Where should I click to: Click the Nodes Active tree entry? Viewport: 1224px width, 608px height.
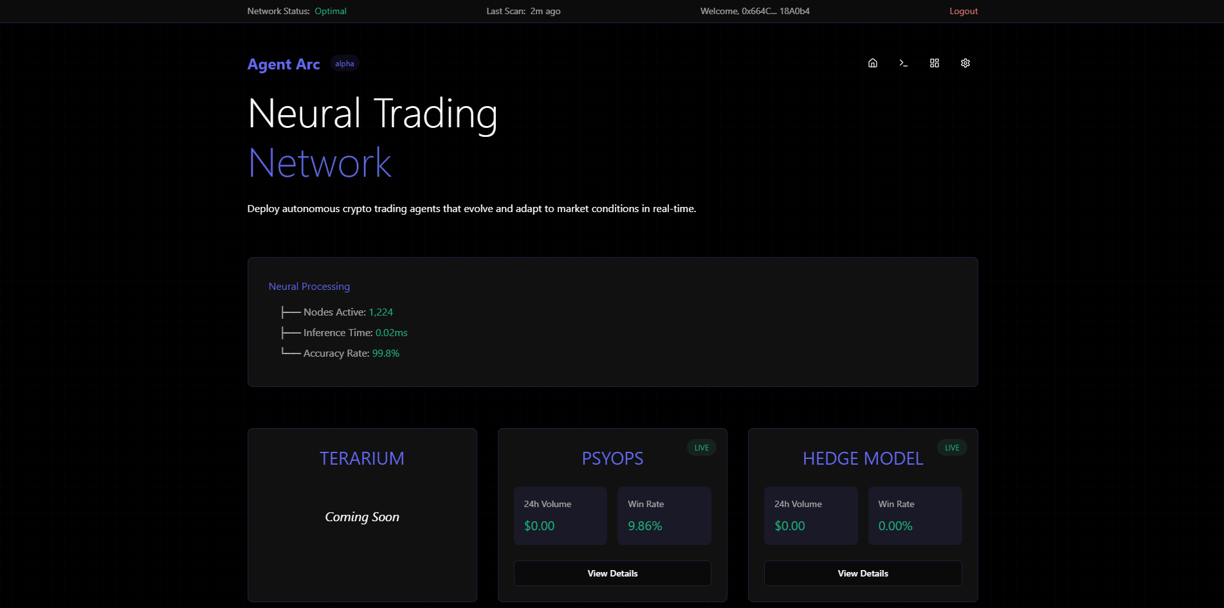348,312
